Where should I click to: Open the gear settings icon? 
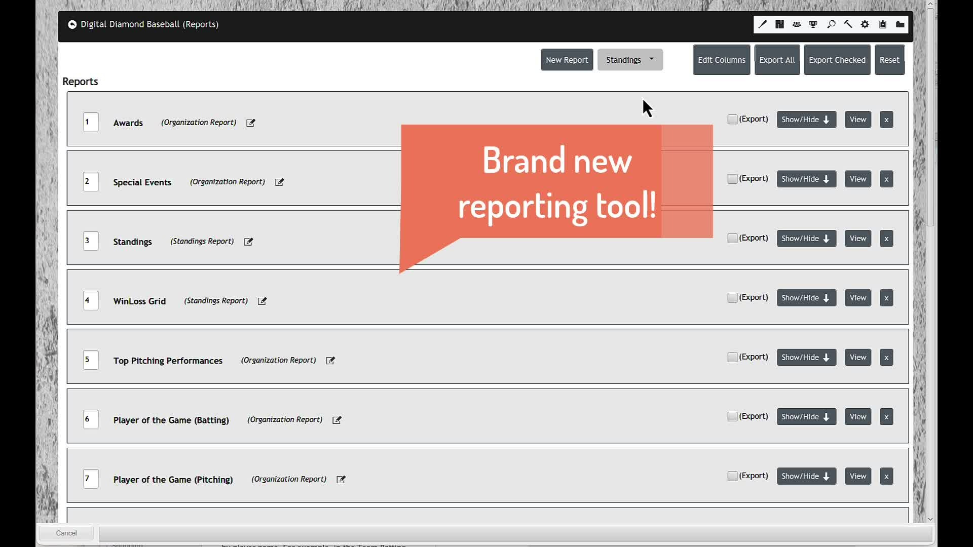(x=865, y=24)
